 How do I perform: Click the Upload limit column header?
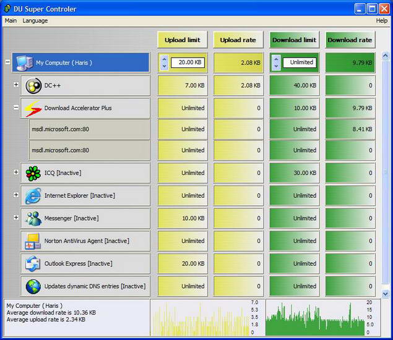(x=183, y=40)
